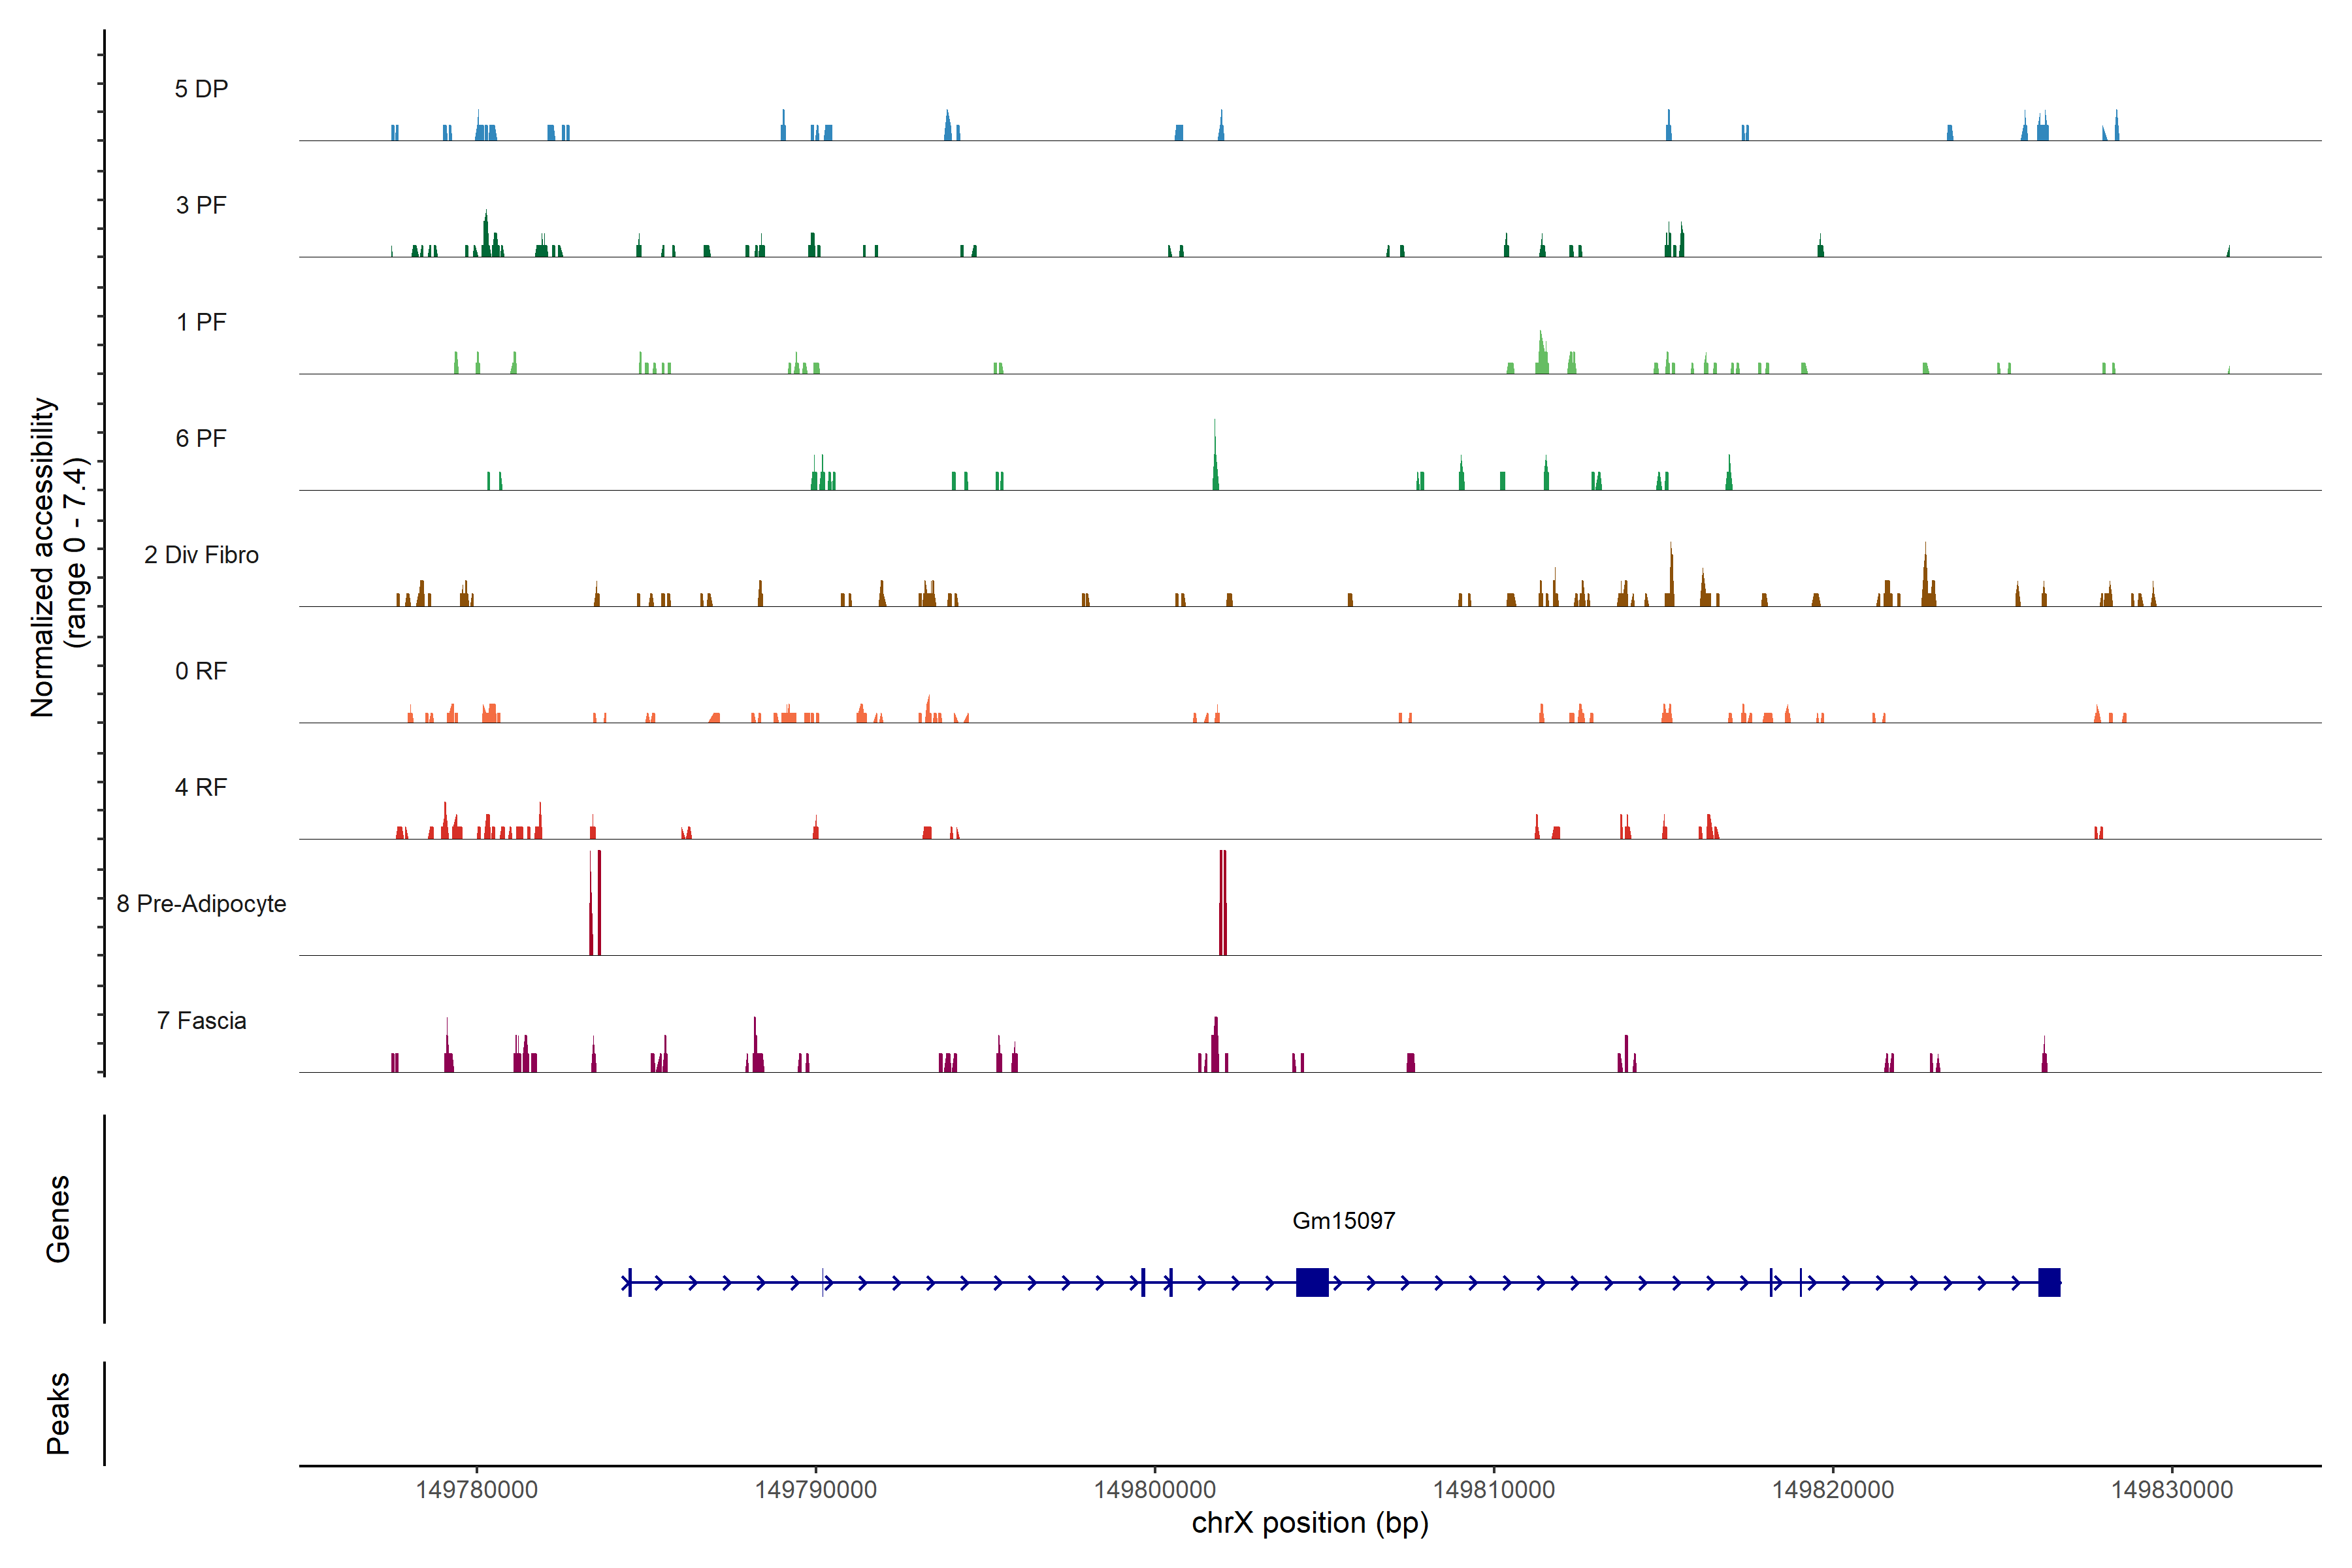Click the last exon box of Gm15097
The width and height of the screenshot is (2352, 1568).
coord(2049,1282)
